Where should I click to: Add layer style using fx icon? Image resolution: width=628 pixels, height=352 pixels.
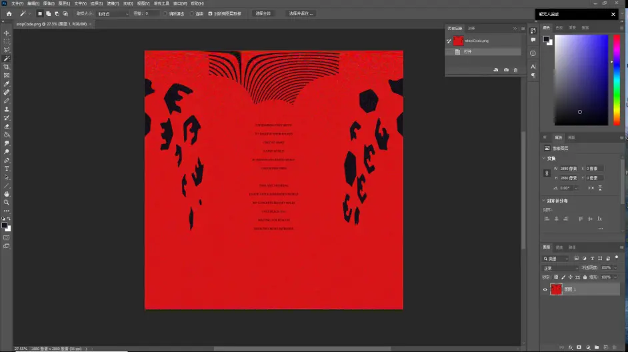[571, 347]
